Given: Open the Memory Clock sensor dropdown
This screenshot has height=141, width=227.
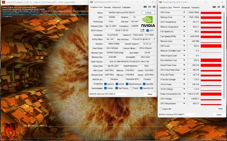Looking at the screenshot, I should pos(184,17).
